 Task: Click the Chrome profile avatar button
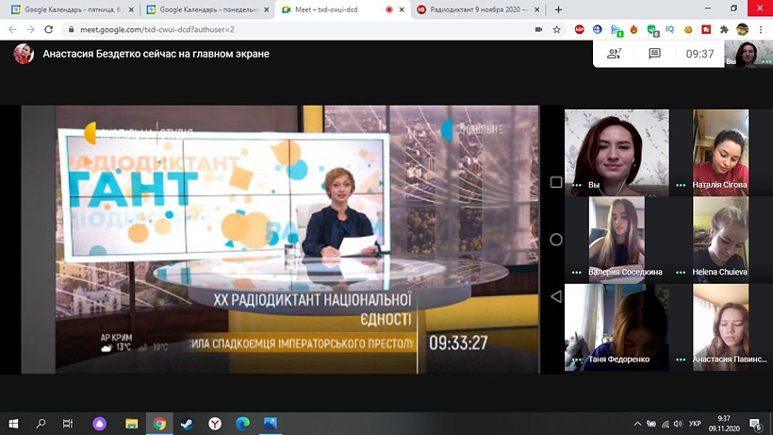743,29
